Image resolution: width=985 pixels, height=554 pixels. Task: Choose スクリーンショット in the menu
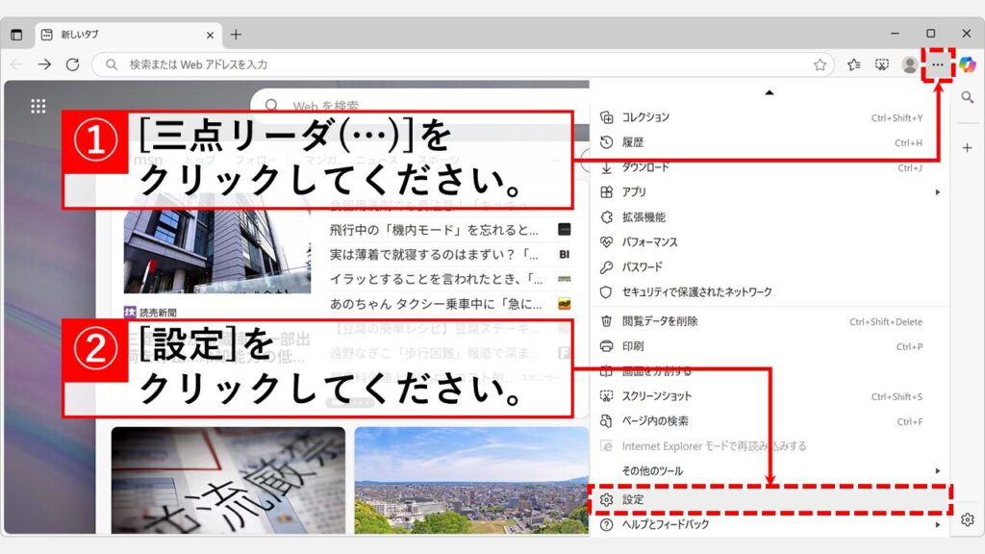[770, 396]
